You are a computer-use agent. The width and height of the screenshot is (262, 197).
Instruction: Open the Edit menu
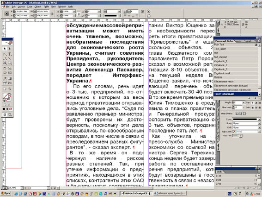tap(13, 6)
